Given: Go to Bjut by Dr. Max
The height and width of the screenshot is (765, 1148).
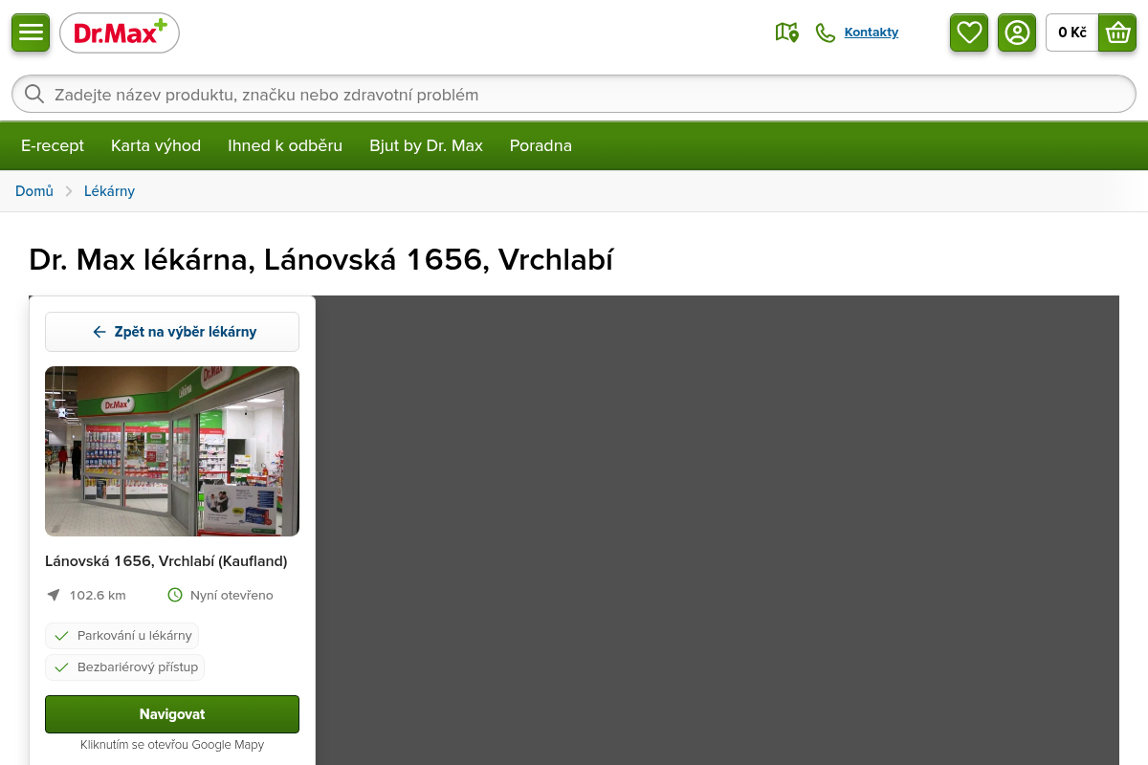Looking at the screenshot, I should (x=427, y=145).
